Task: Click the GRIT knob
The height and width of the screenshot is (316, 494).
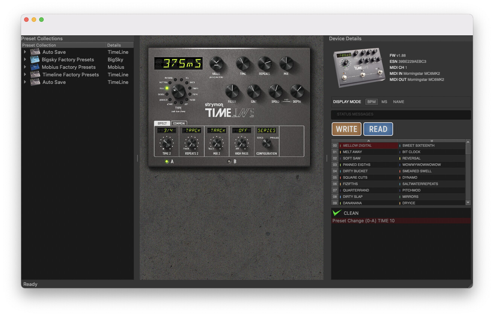Action: [253, 91]
